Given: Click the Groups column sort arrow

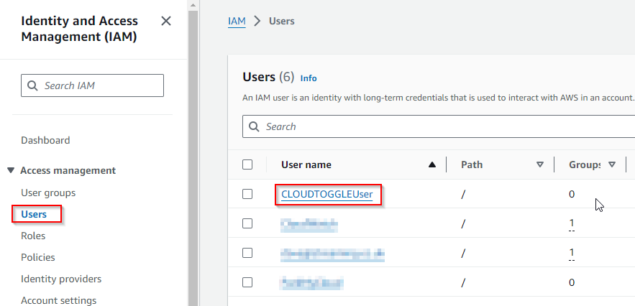Looking at the screenshot, I should click(612, 164).
